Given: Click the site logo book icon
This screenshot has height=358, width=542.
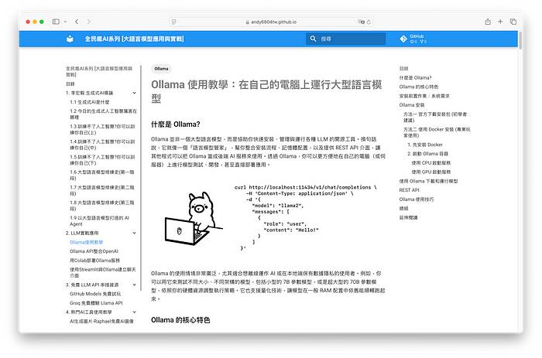Looking at the screenshot, I should [70, 39].
